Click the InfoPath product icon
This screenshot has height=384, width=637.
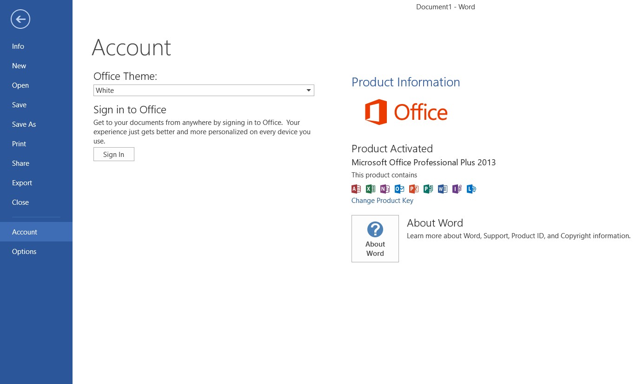pos(457,189)
